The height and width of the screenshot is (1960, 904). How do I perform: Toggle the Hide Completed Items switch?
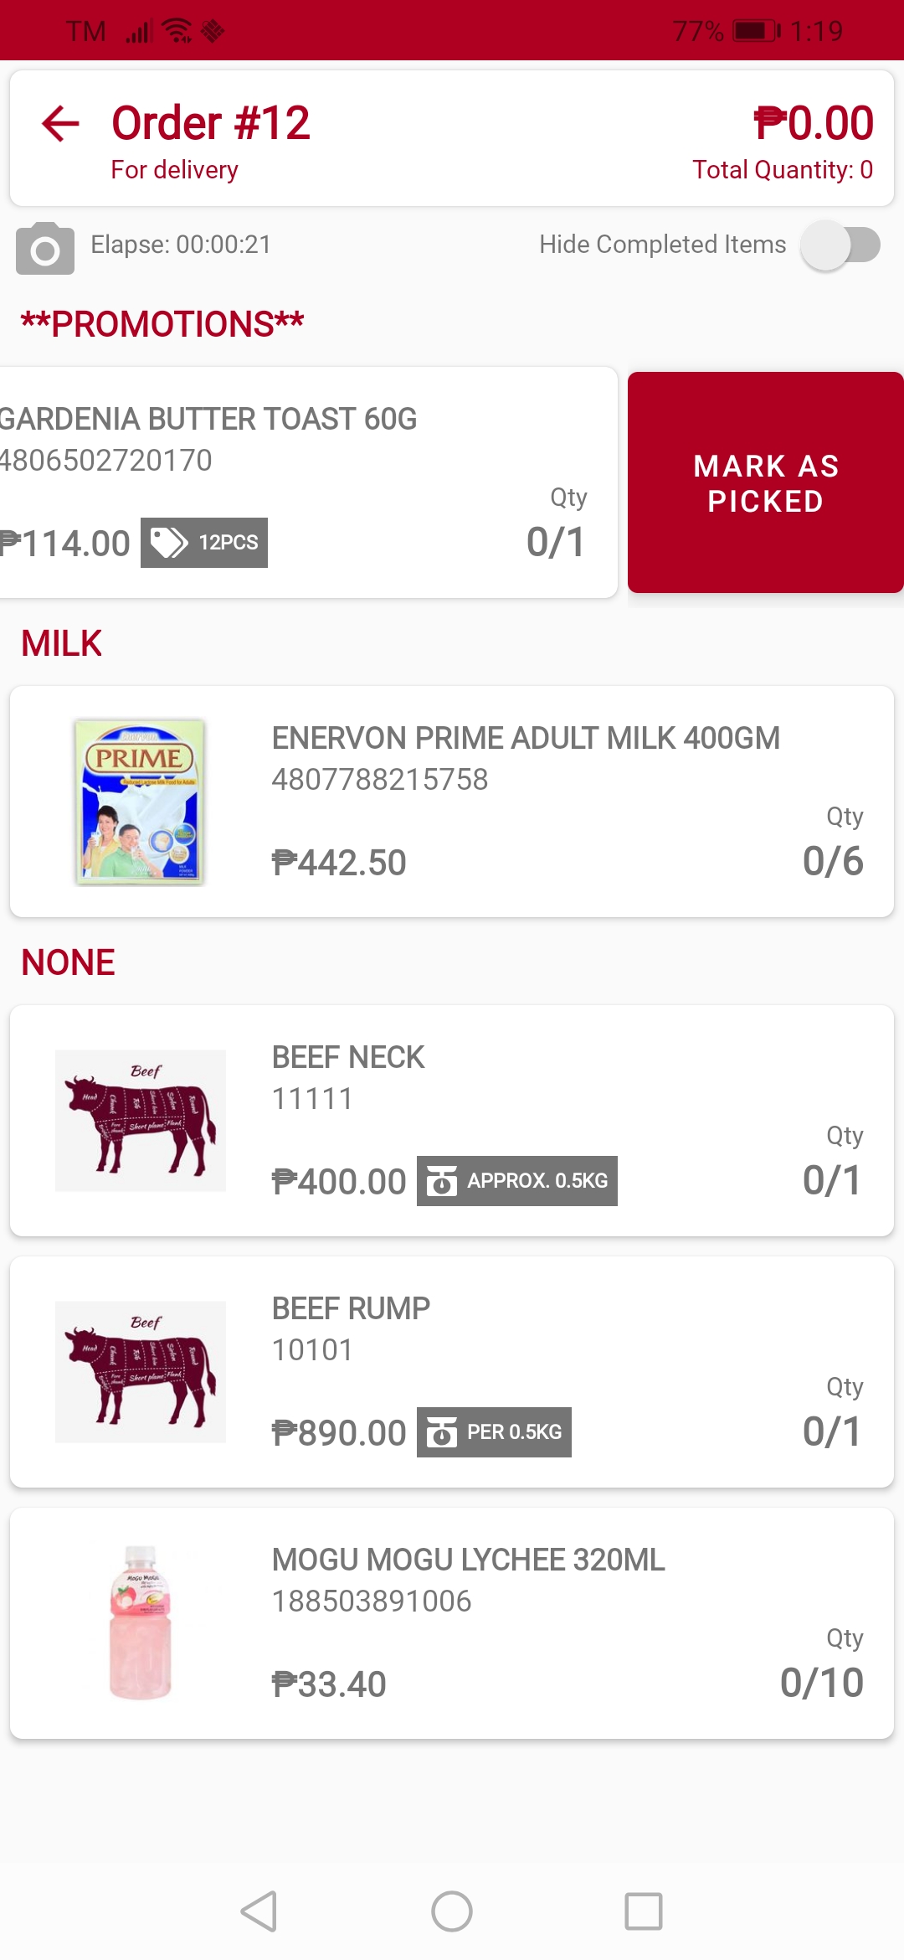coord(840,245)
